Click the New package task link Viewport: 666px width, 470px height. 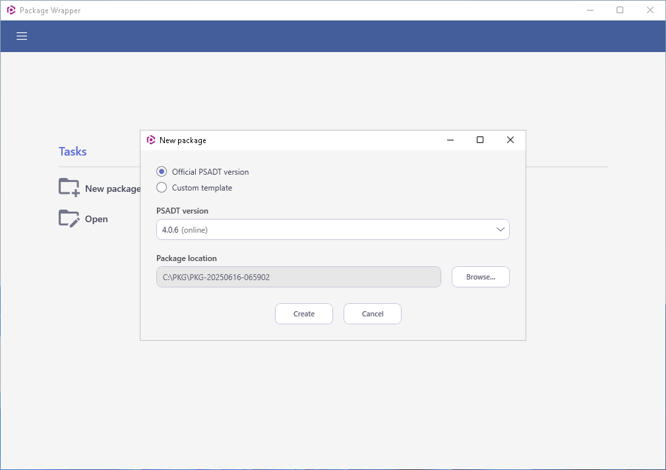(x=113, y=189)
